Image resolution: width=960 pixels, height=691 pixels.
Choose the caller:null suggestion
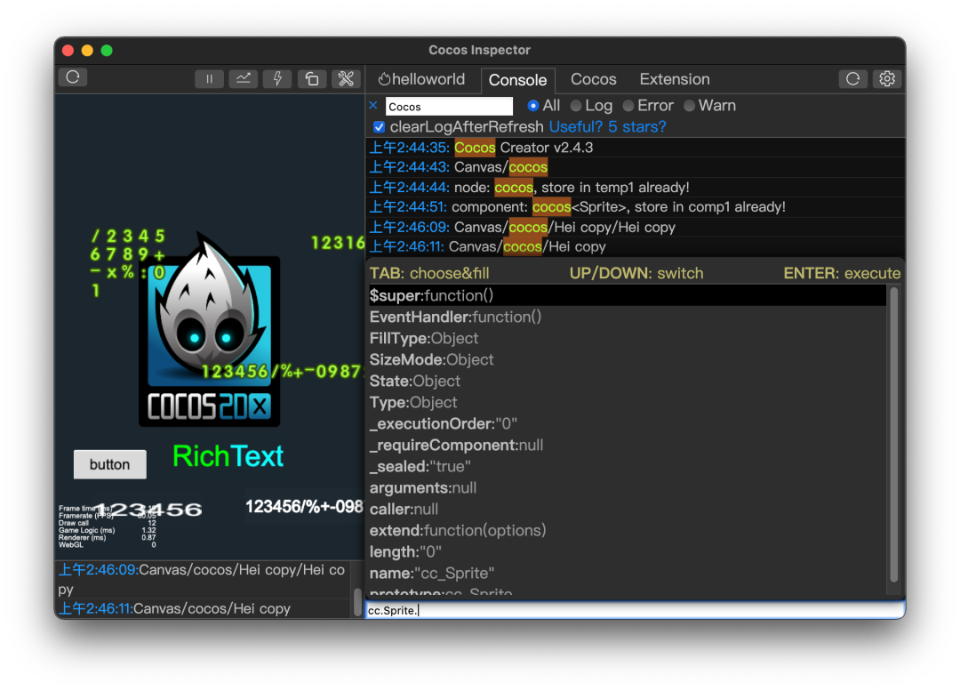pyautogui.click(x=627, y=509)
